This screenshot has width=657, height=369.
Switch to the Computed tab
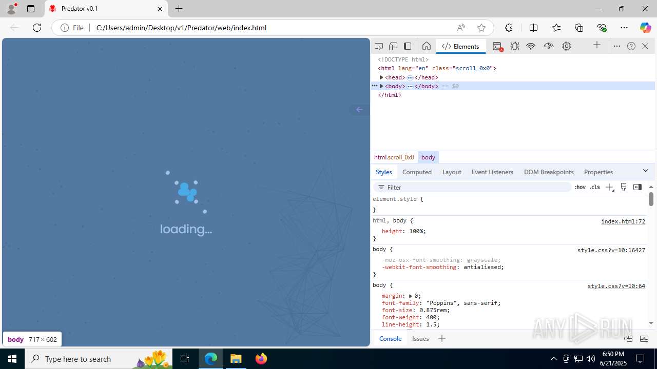tap(417, 172)
